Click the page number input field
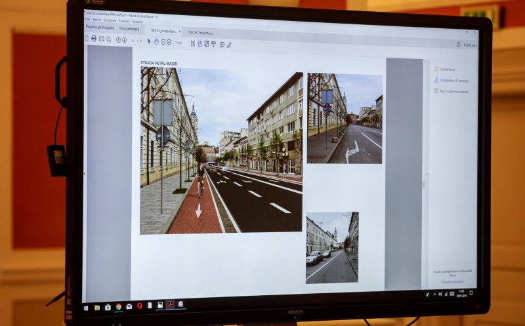This screenshot has width=525, height=326. [x=133, y=40]
